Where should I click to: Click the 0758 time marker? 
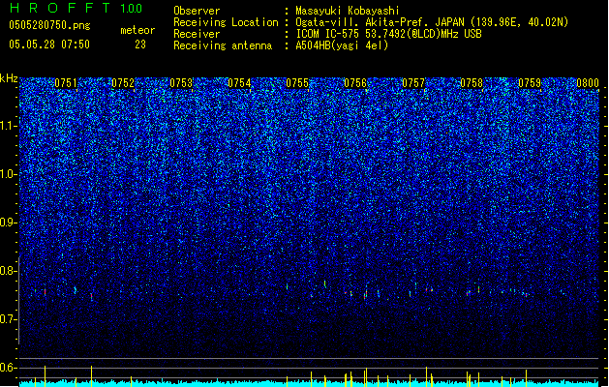pos(472,83)
